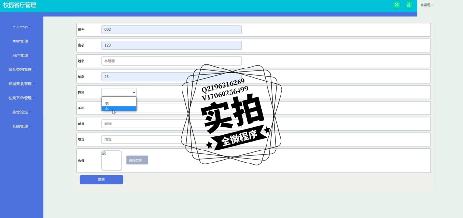Image resolution: width=463 pixels, height=218 pixels.
Task: Open the 美食论坛 sidebar menu
Action: tap(22, 112)
